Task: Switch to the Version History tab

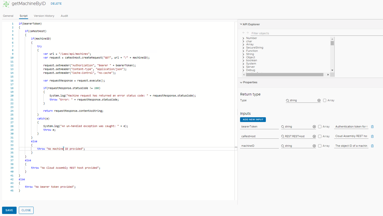Action: pos(44,16)
